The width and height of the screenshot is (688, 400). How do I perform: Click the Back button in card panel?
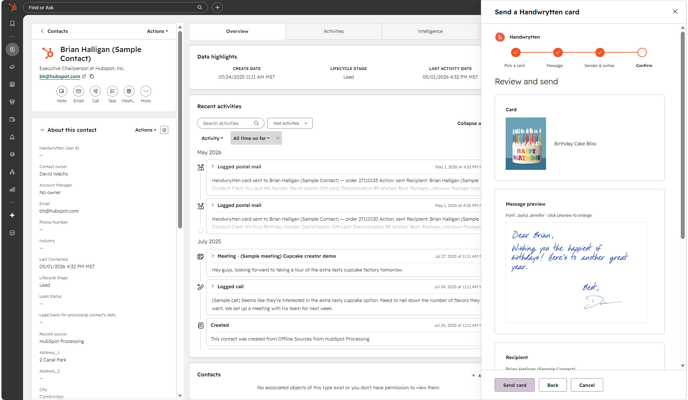click(x=553, y=385)
